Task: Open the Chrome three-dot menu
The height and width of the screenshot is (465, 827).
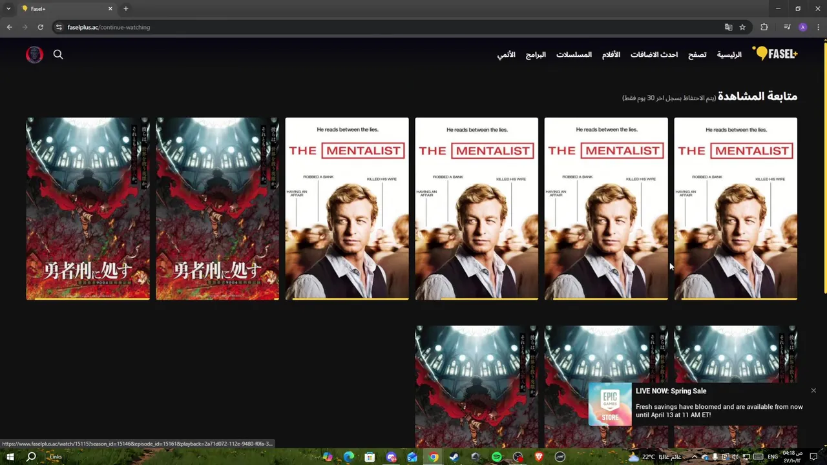Action: tap(818, 27)
